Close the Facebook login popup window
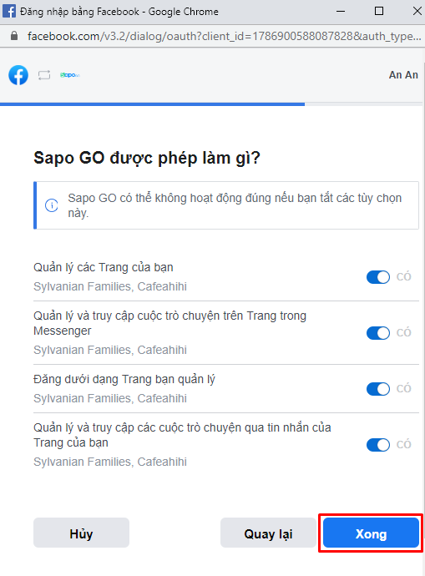The image size is (425, 576). coord(417,11)
